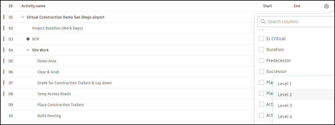The image size is (335, 125).
Task: Pick the Level 3 option
Action: 285,106
